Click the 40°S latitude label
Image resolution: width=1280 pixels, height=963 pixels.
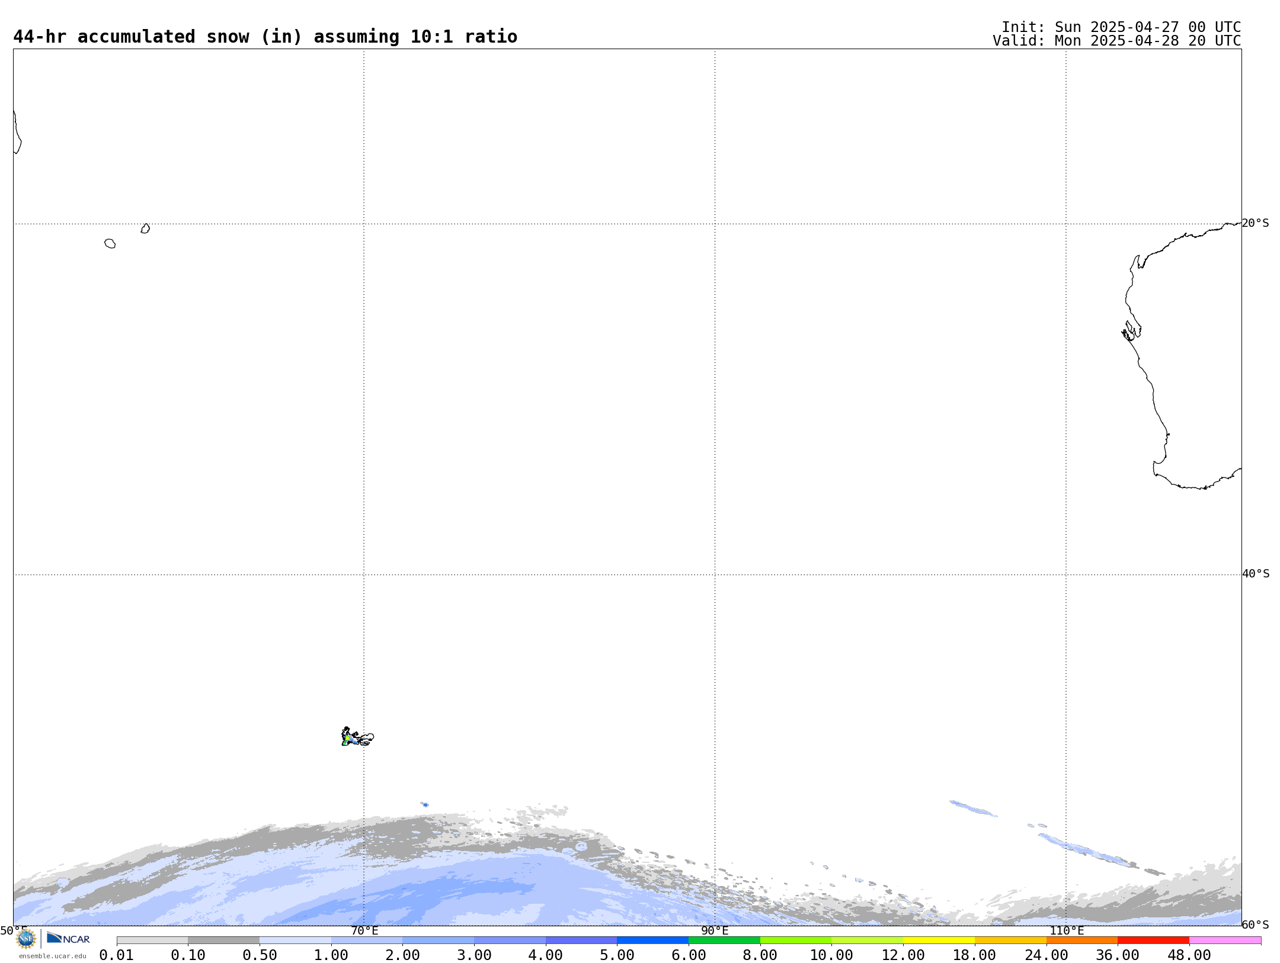1256,574
